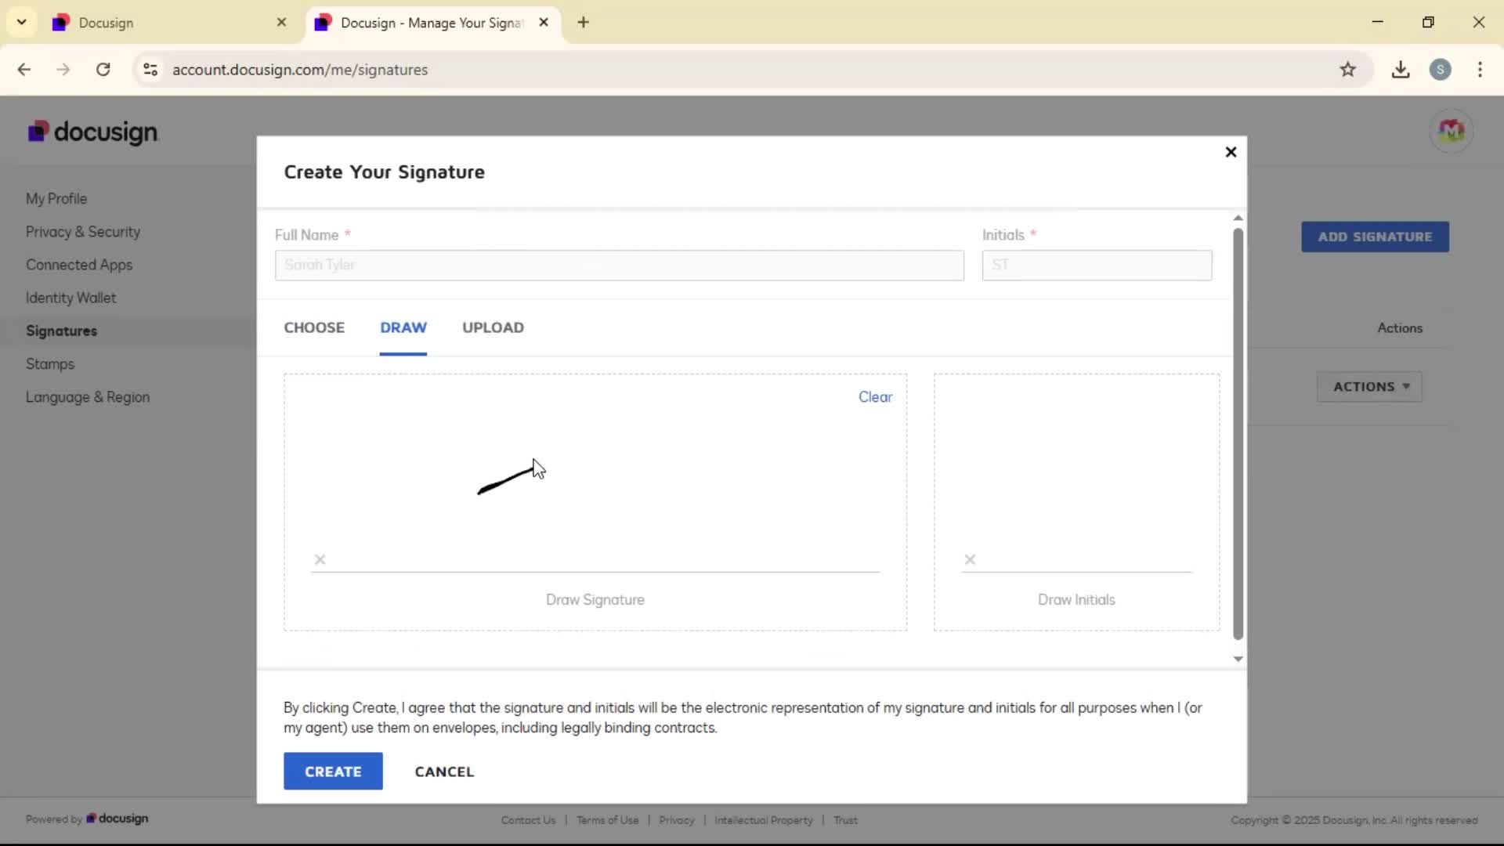Open browser downloads

(1401, 70)
